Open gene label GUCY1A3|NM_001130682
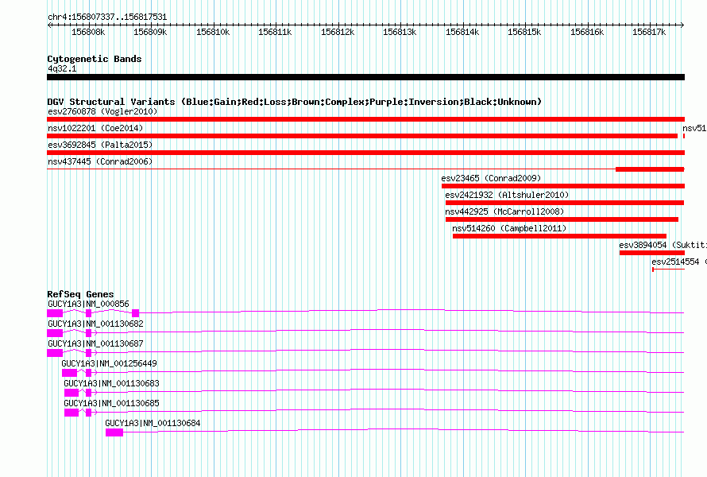The height and width of the screenshot is (477, 707). coord(95,324)
